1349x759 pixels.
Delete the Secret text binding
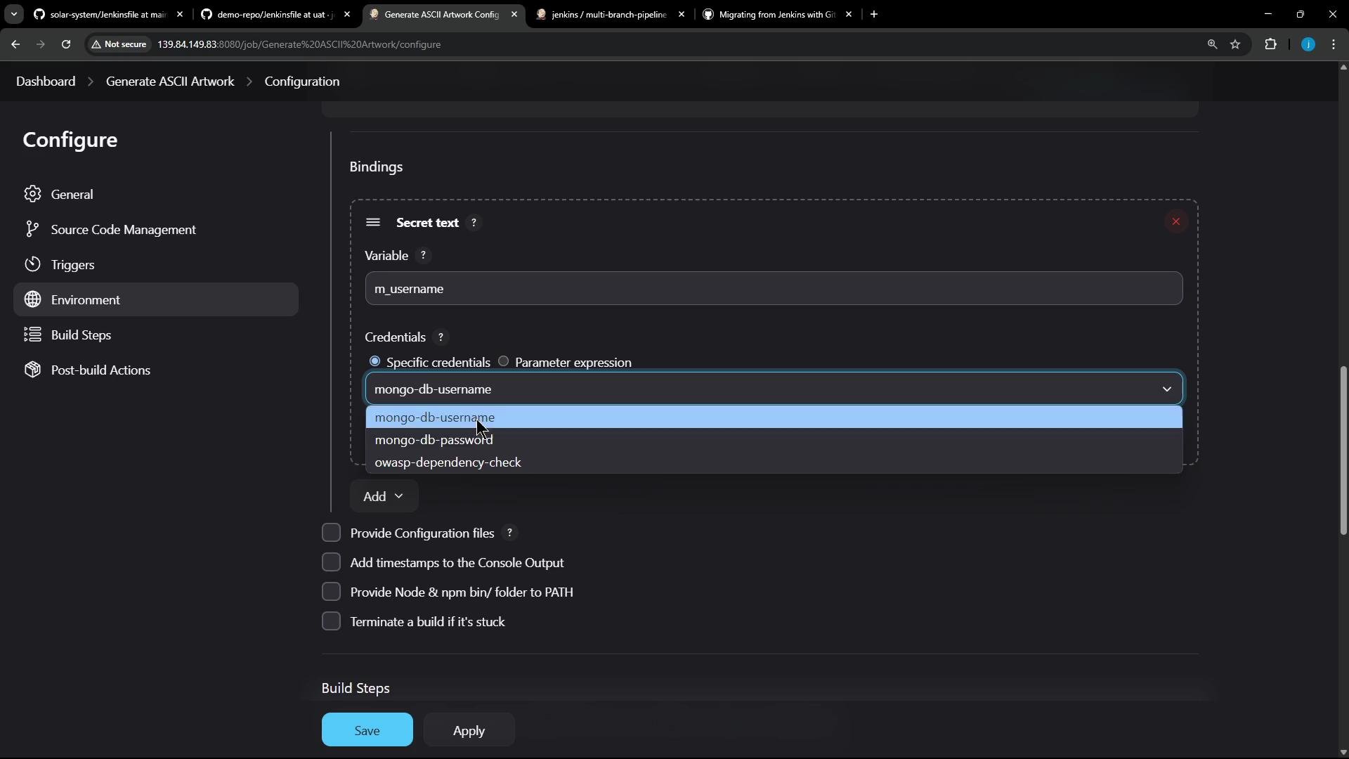pyautogui.click(x=1175, y=221)
